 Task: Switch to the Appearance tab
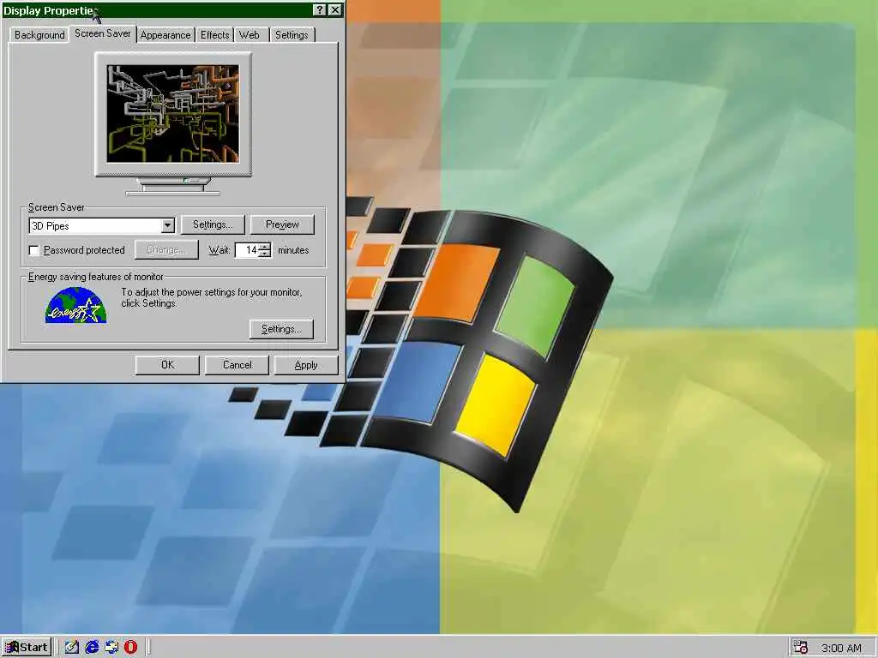click(x=165, y=34)
